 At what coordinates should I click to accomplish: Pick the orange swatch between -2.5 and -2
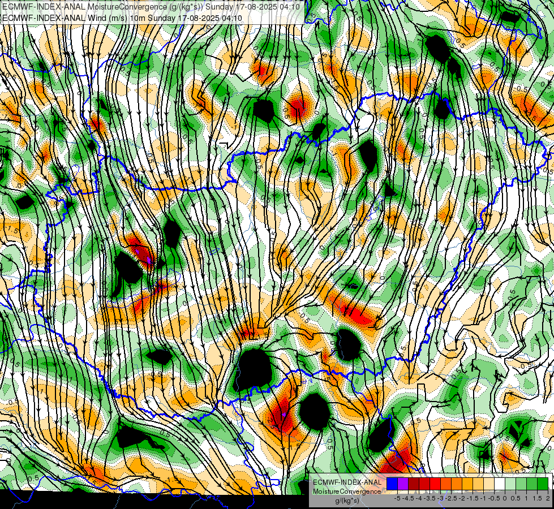point(457,484)
